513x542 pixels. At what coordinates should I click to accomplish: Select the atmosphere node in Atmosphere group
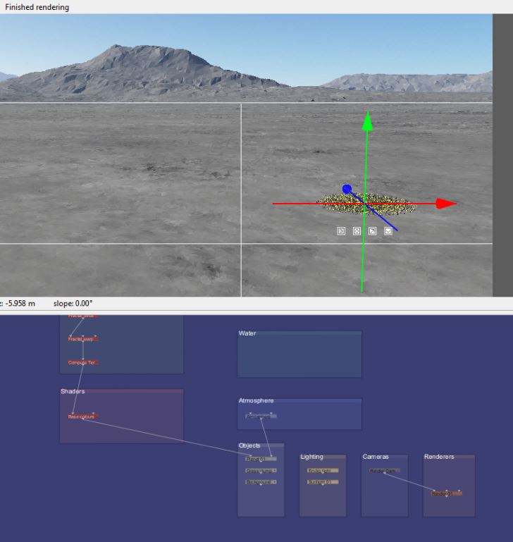(261, 416)
